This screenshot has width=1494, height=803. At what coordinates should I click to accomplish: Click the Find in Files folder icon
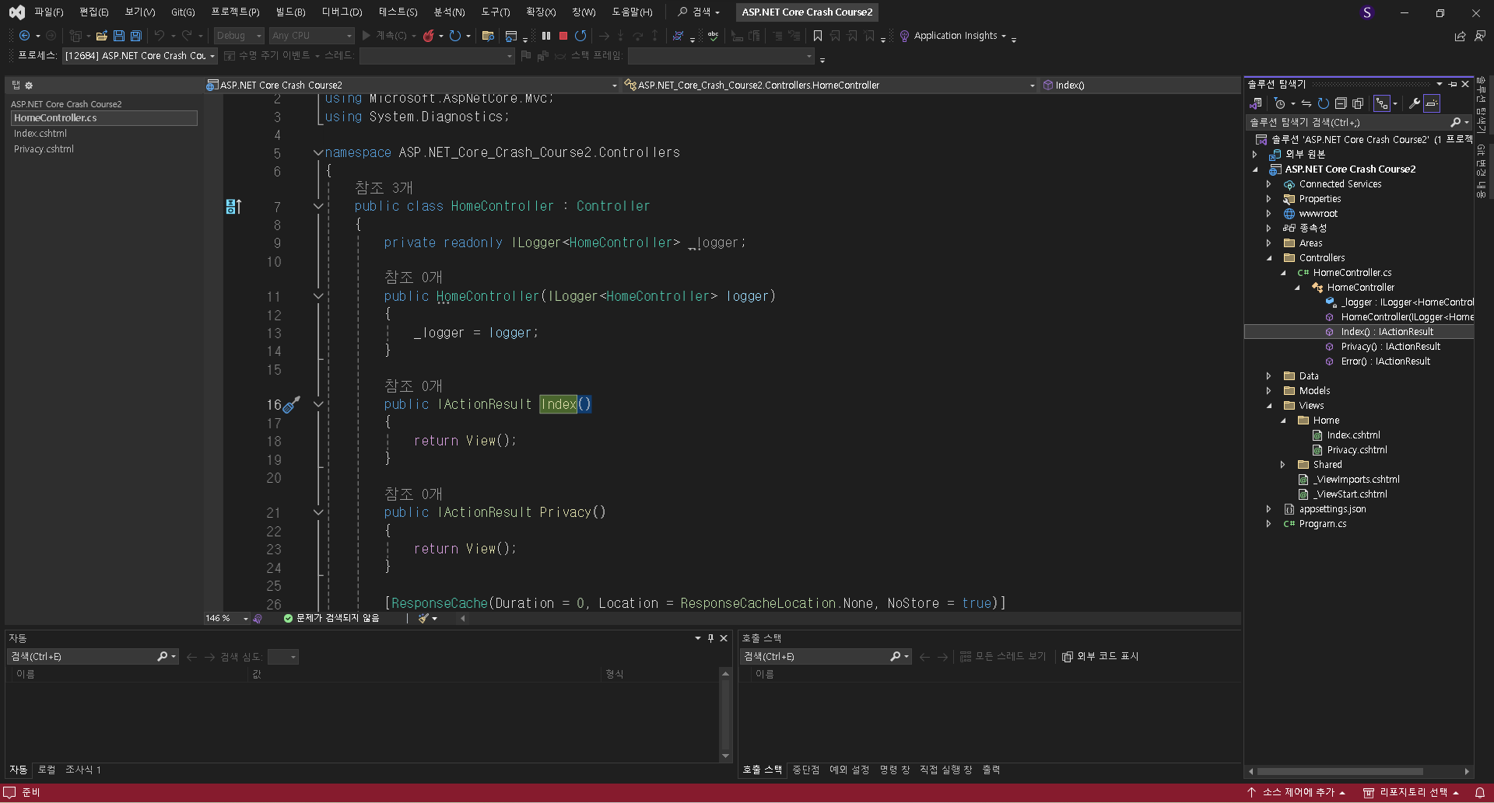click(488, 36)
